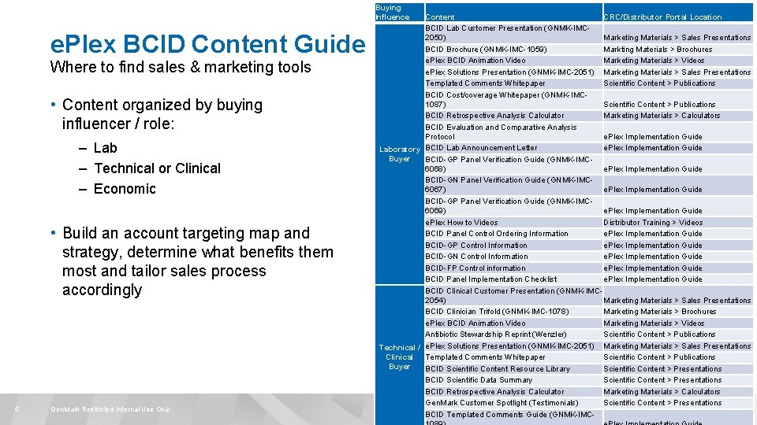Select 'Antibiotic Stewardship Reprint (Wenzler)' cell
The image size is (757, 425).
[513, 334]
